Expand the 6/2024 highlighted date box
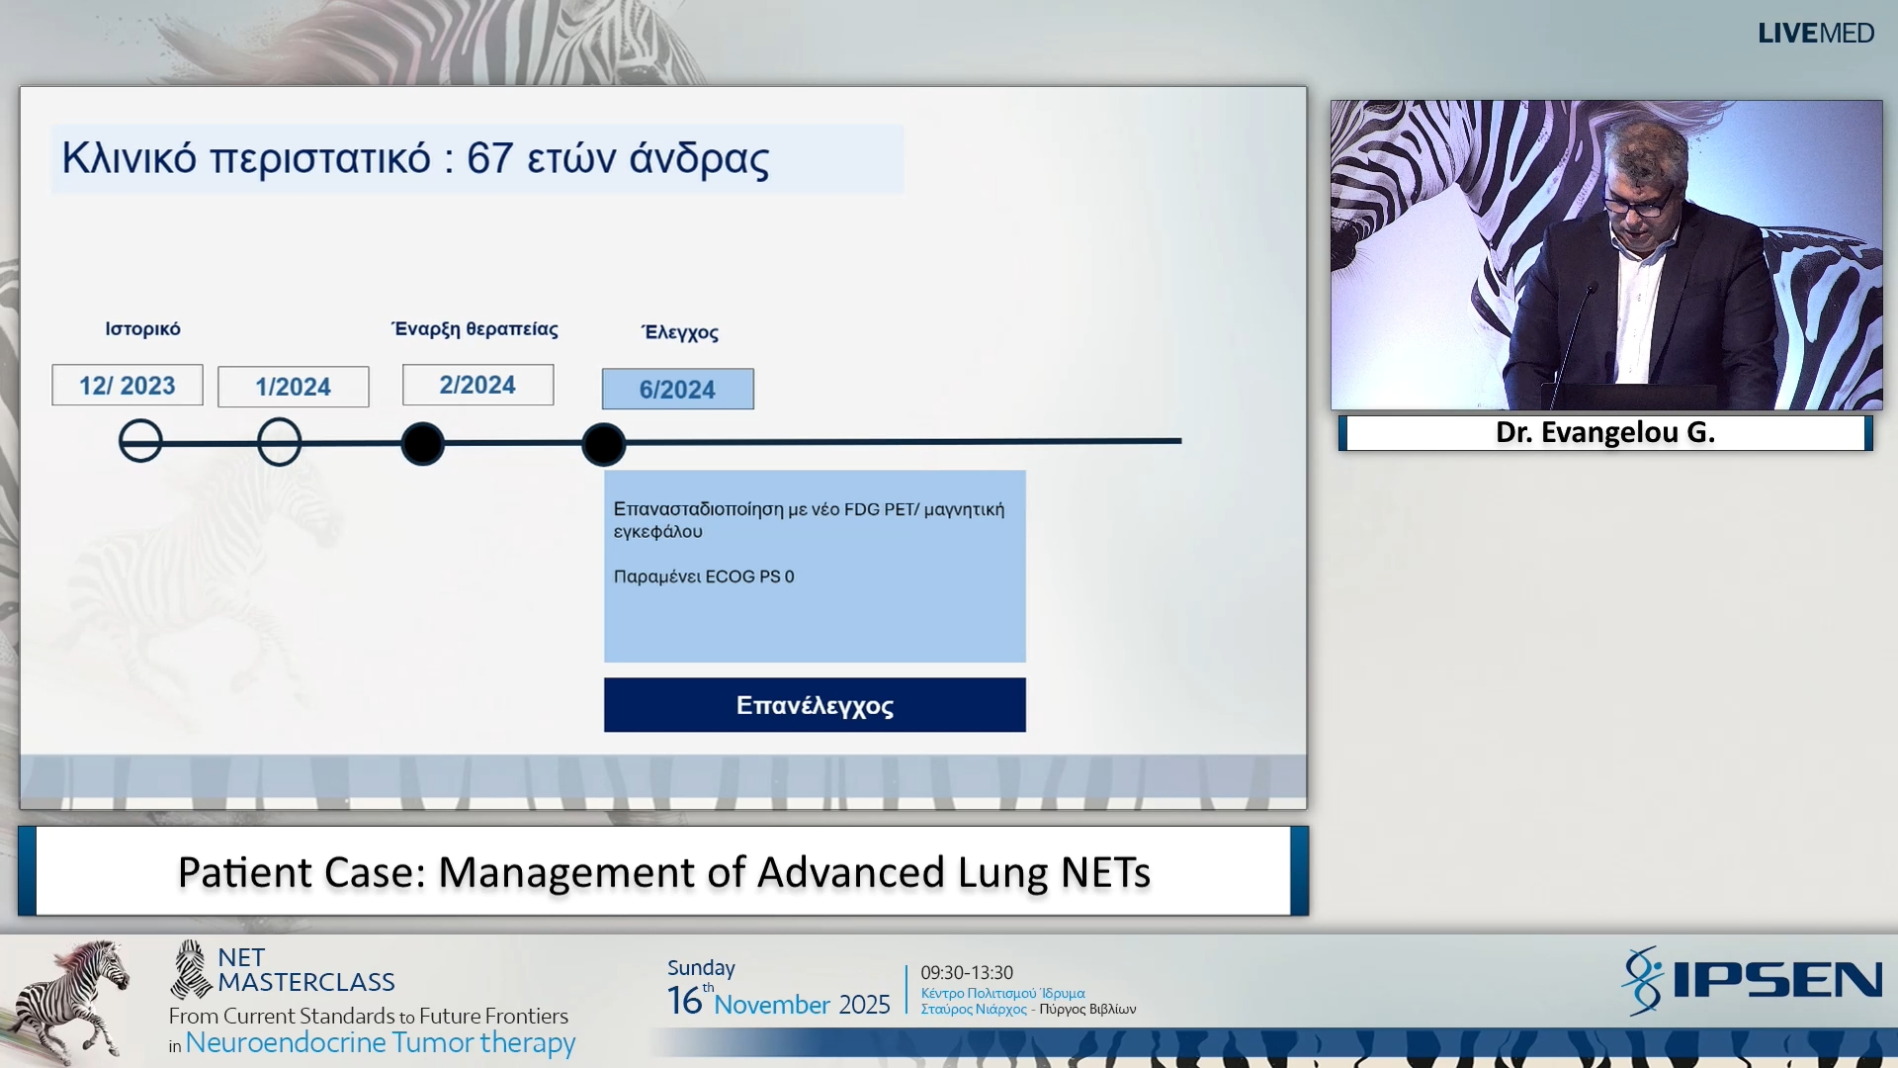The image size is (1898, 1068). tap(677, 389)
